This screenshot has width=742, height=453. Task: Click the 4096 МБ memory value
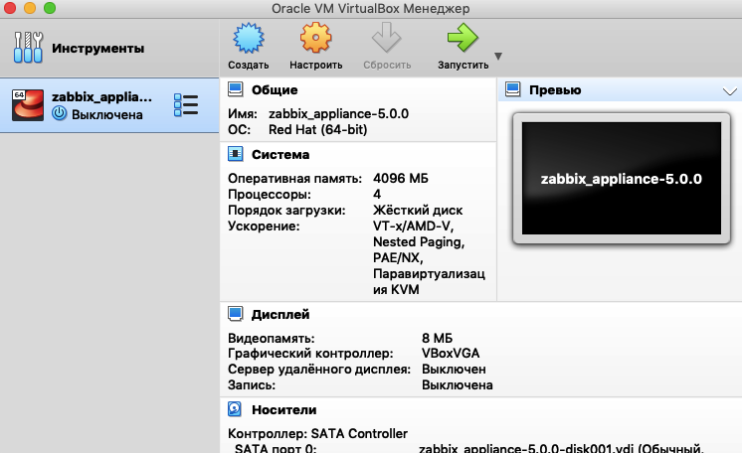point(400,178)
